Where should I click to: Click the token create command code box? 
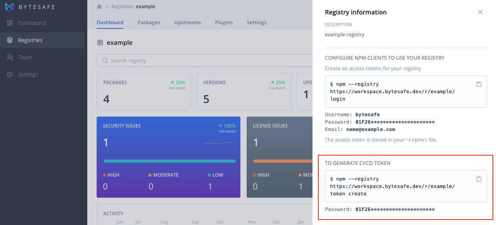point(406,186)
